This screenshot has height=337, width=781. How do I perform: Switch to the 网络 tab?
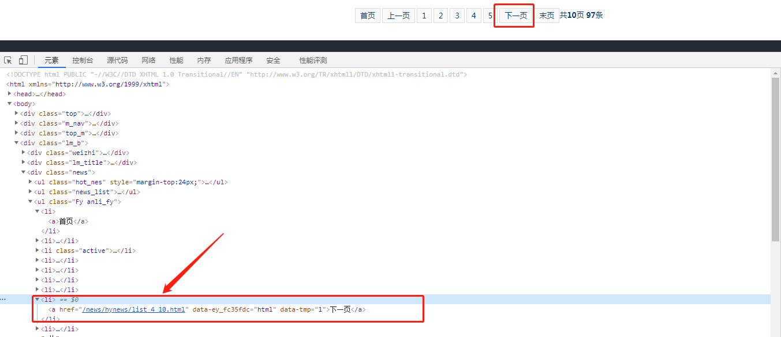[148, 60]
